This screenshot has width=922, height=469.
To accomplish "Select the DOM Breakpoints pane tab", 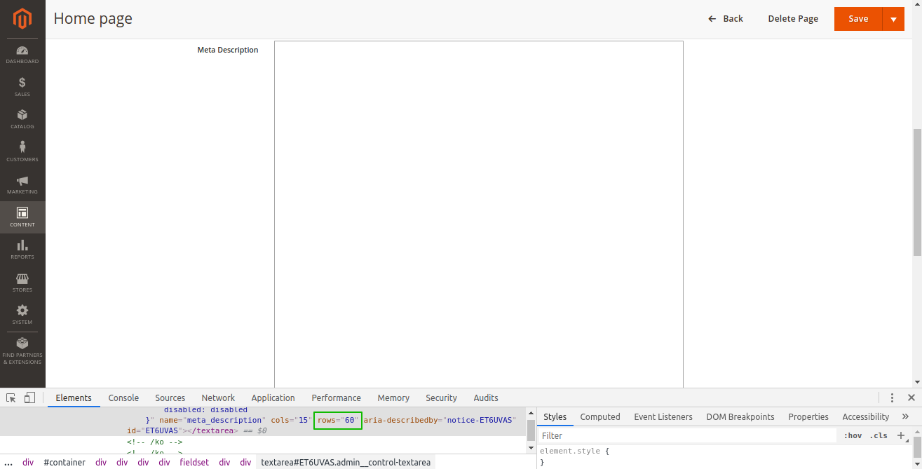I will click(740, 416).
